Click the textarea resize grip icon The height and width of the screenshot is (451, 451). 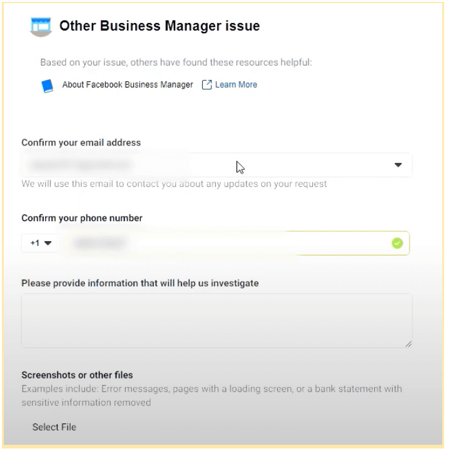point(408,344)
